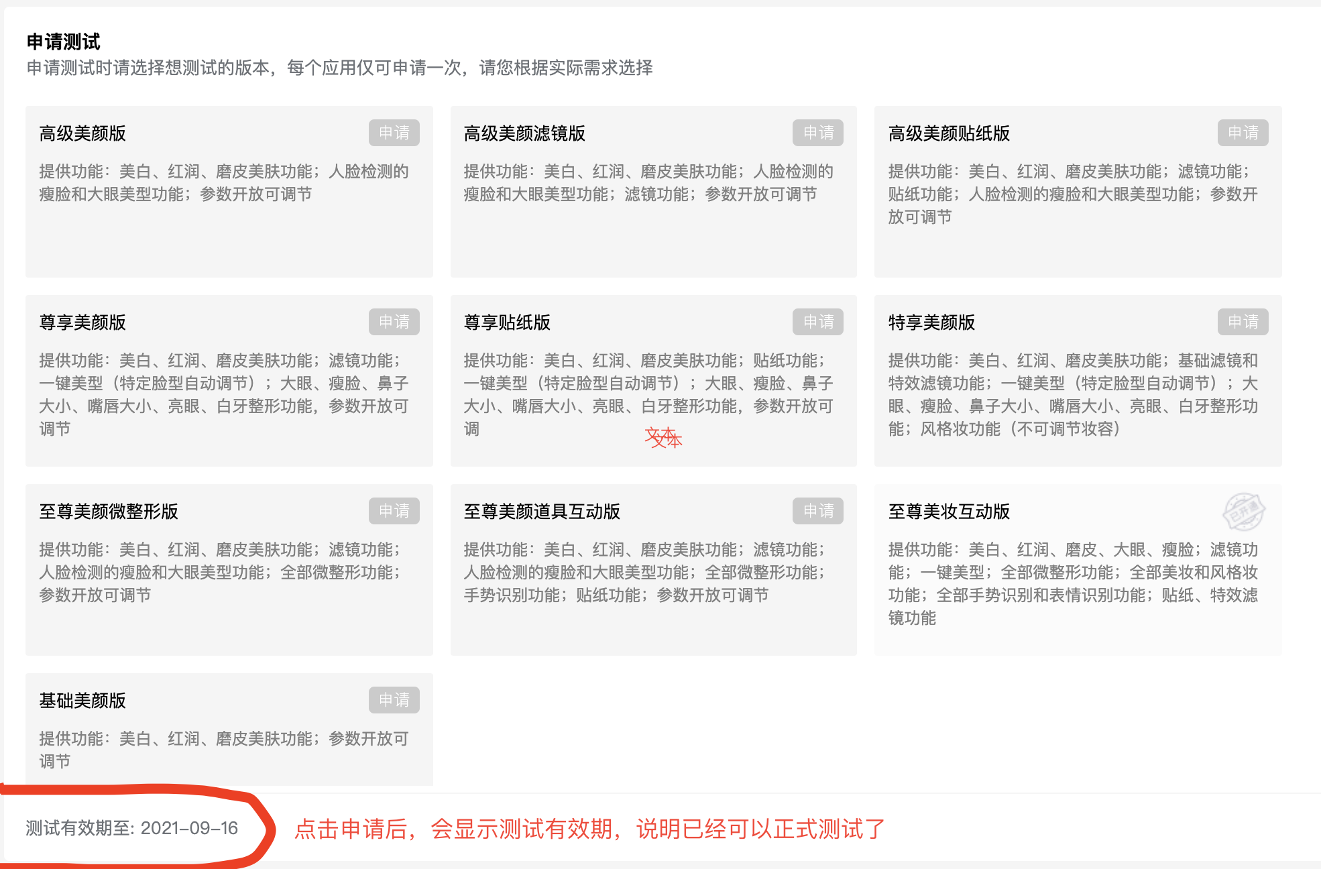Apply for 至尊美颜微整形版
The width and height of the screenshot is (1321, 869).
pos(394,511)
